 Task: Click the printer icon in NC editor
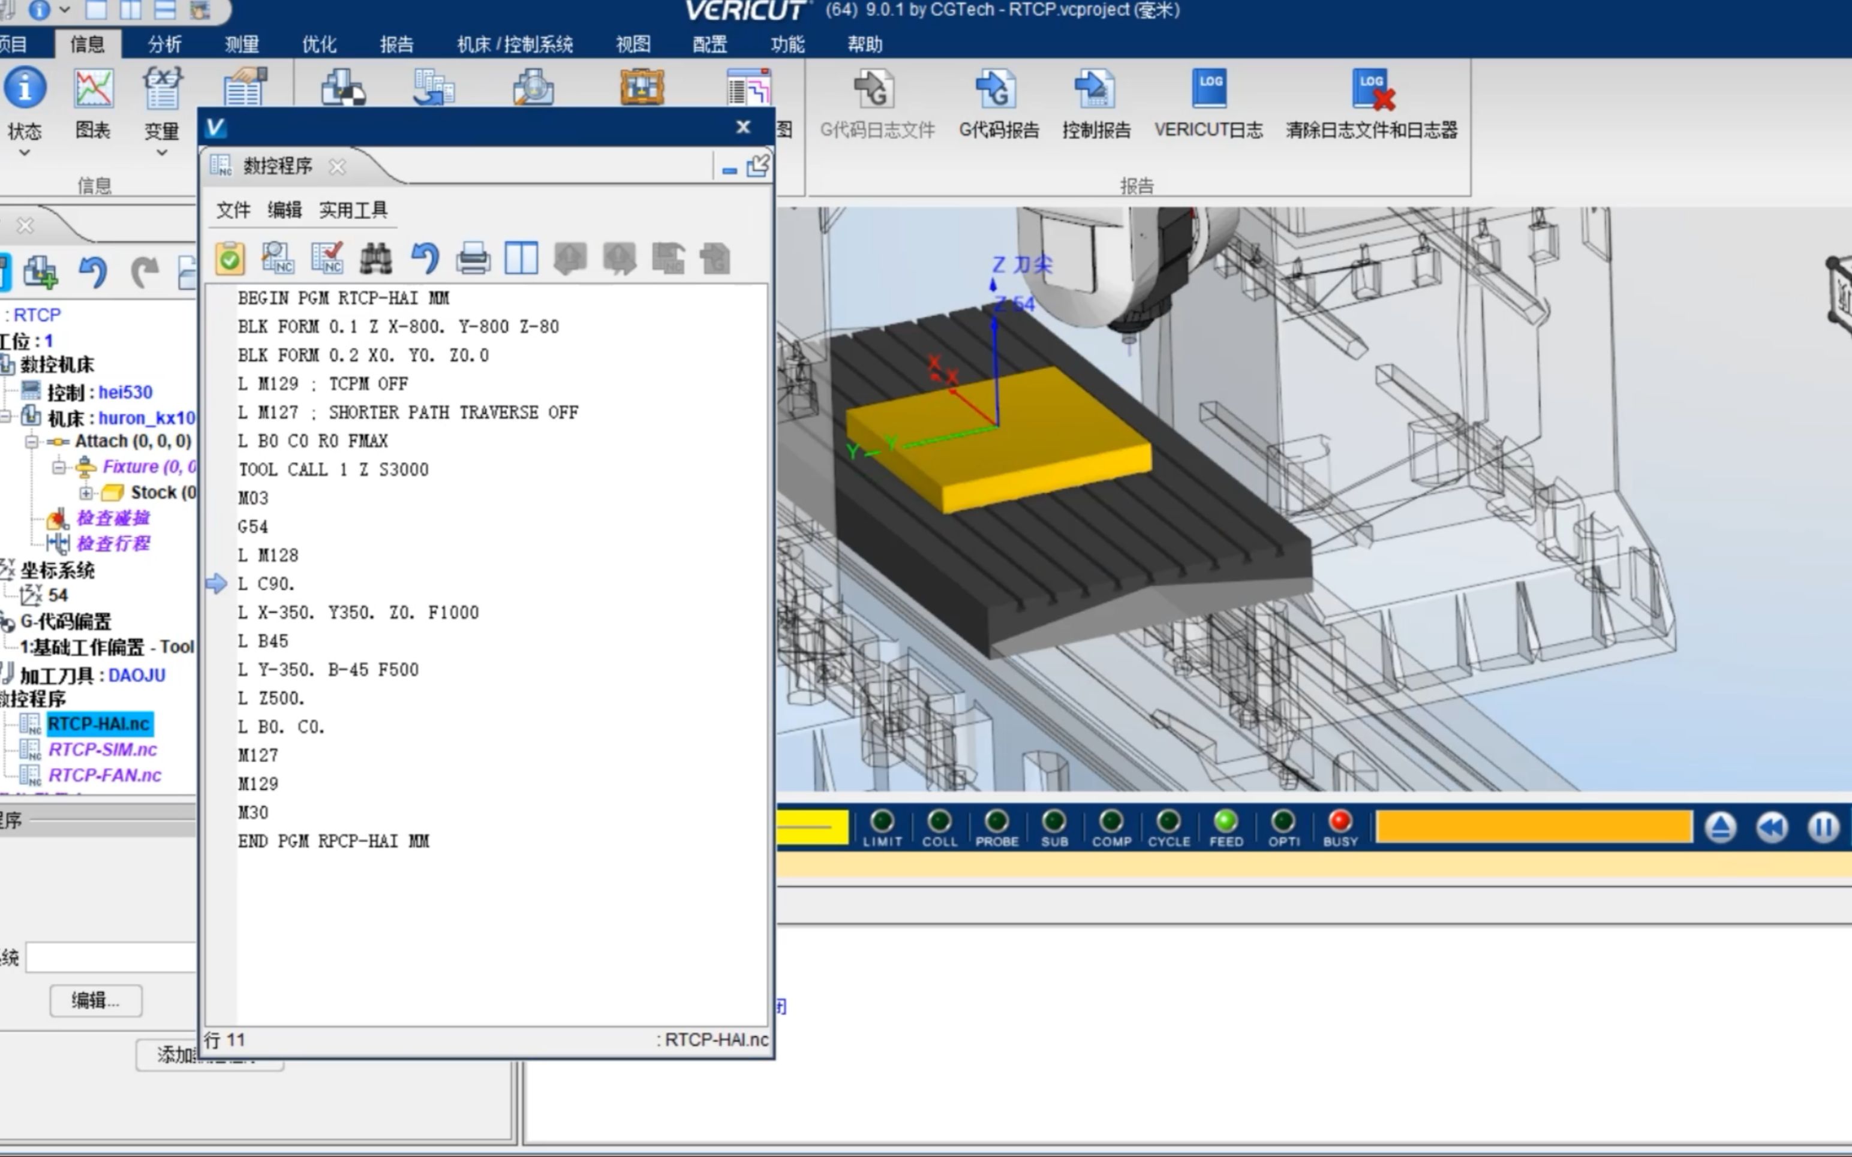pos(473,258)
